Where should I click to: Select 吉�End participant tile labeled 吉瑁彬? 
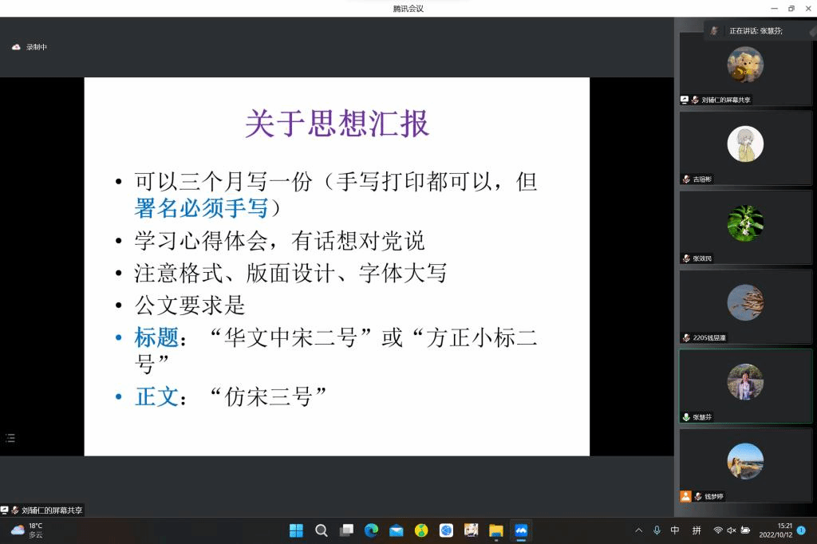(745, 148)
